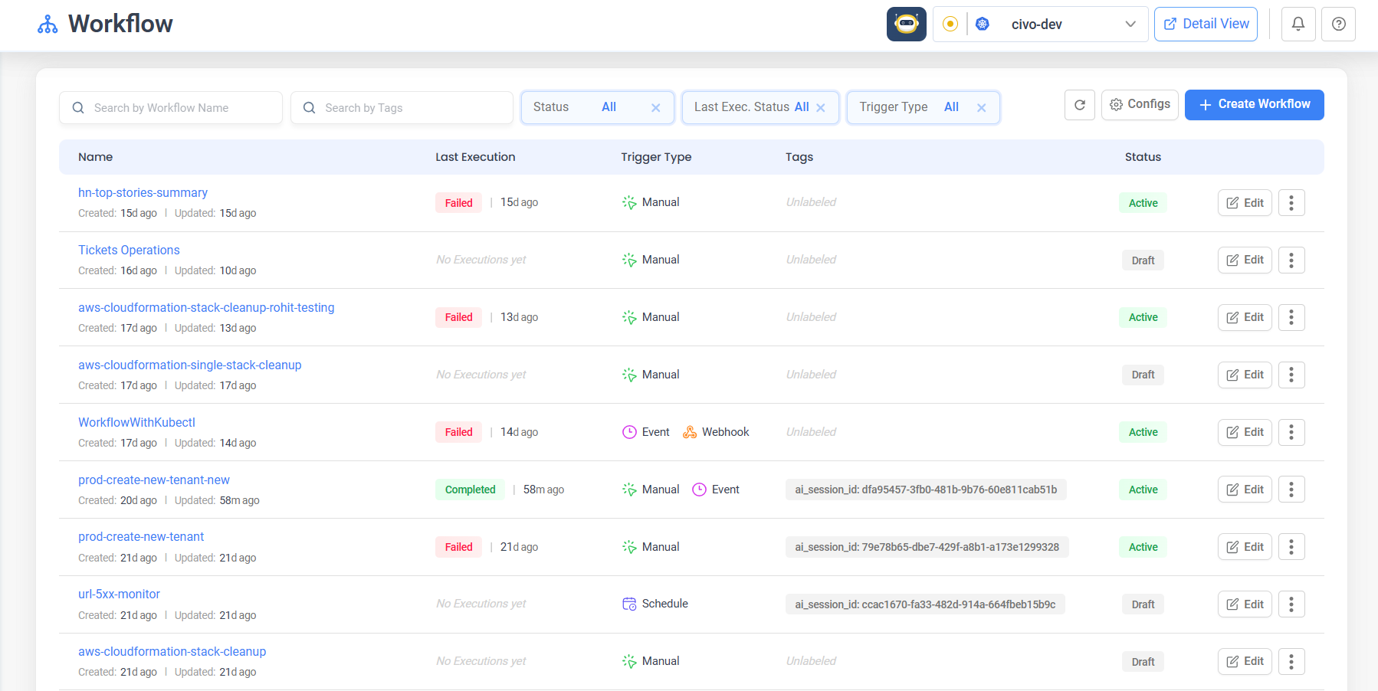Screen dimensions: 1378x691
Task: Click the Manual trigger icon for Tickets Operations
Action: 629,259
